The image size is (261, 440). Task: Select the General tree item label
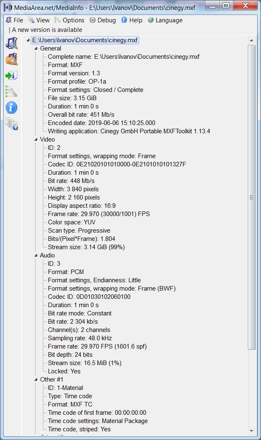click(x=50, y=48)
